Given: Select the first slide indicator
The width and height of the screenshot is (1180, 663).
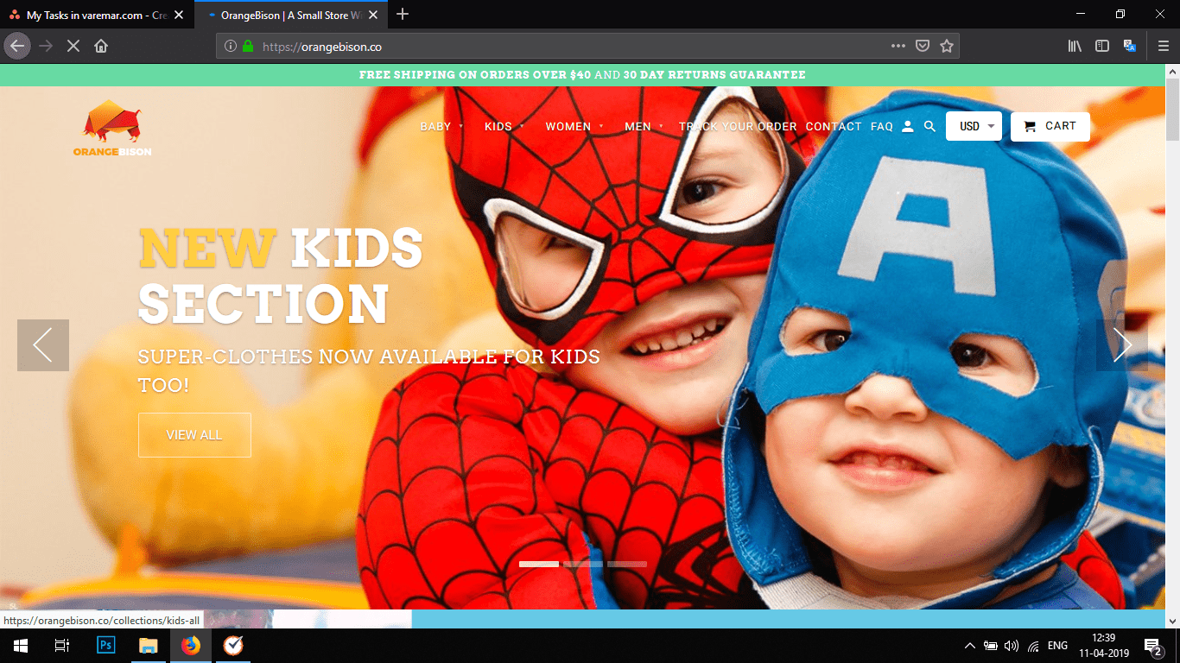Looking at the screenshot, I should pos(539,564).
